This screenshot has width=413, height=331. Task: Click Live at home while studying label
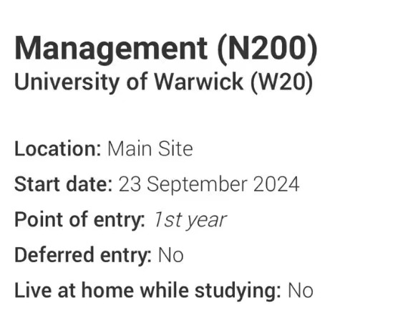click(147, 291)
